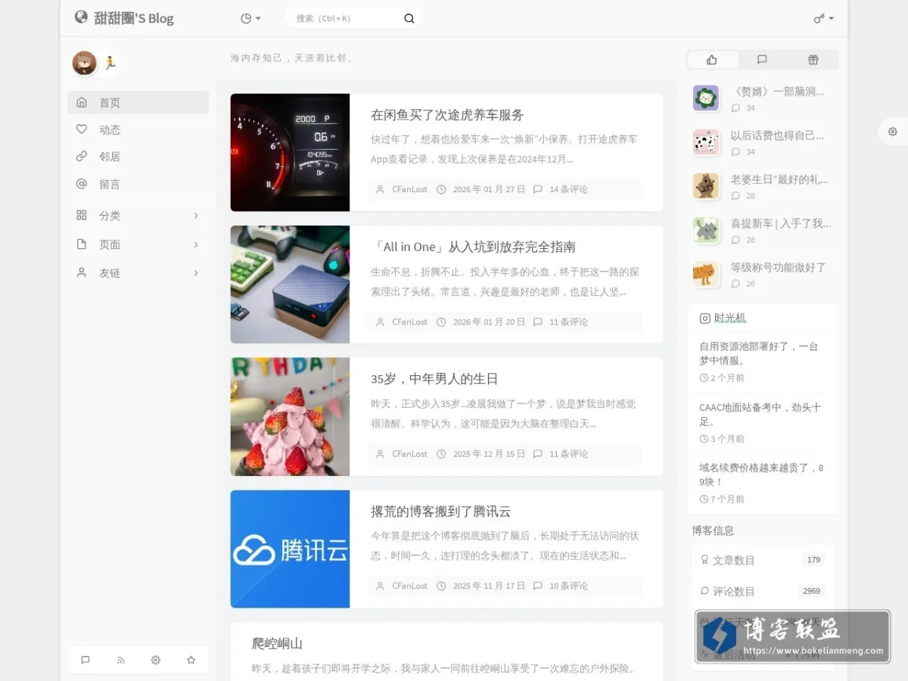Open post 爬崆峒山
This screenshot has width=908, height=681.
pyautogui.click(x=277, y=643)
